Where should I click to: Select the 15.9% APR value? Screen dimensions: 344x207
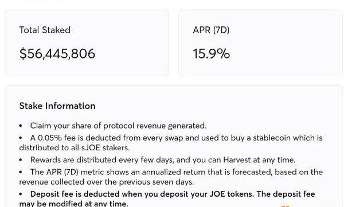click(211, 53)
